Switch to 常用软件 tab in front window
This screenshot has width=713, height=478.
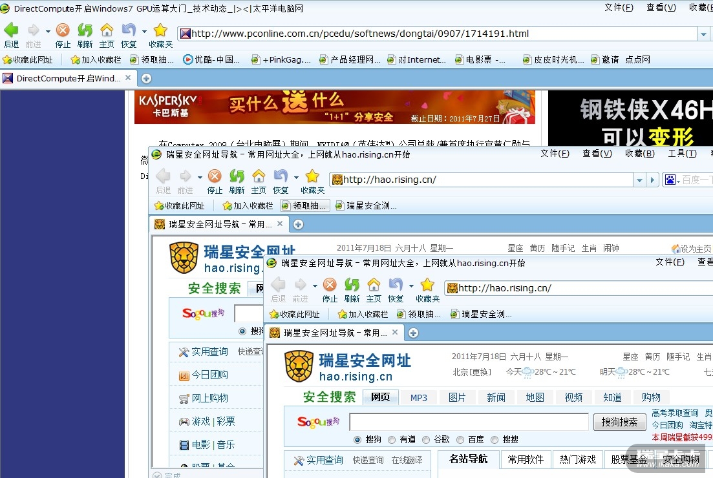[526, 459]
